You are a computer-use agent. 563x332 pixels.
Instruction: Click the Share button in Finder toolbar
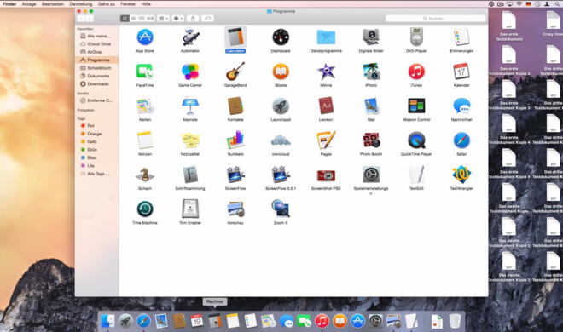point(193,18)
